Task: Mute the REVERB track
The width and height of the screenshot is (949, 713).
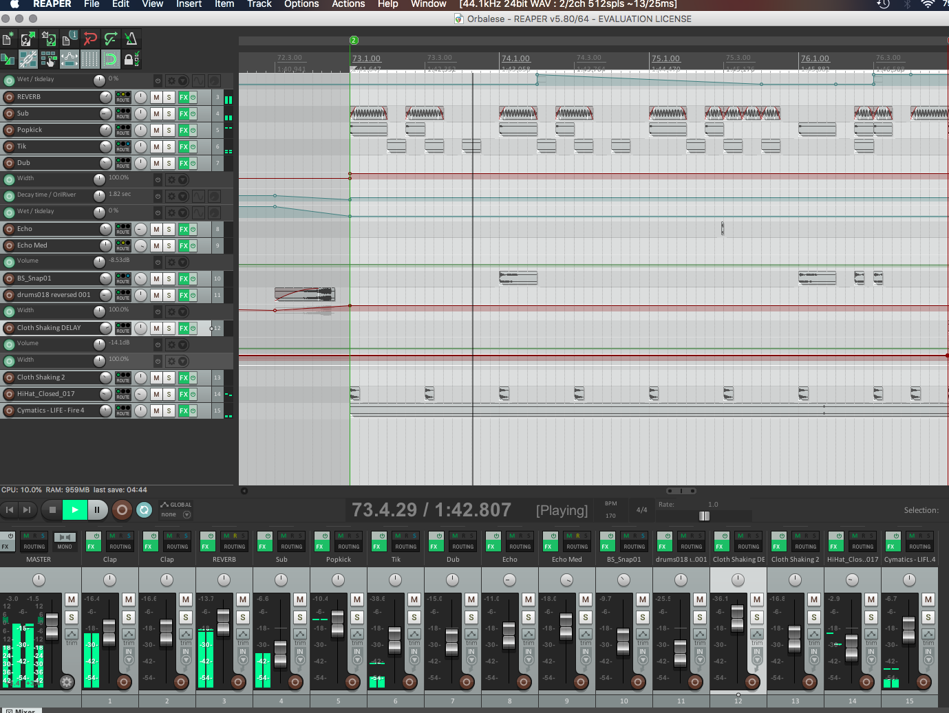Action: pyautogui.click(x=157, y=97)
